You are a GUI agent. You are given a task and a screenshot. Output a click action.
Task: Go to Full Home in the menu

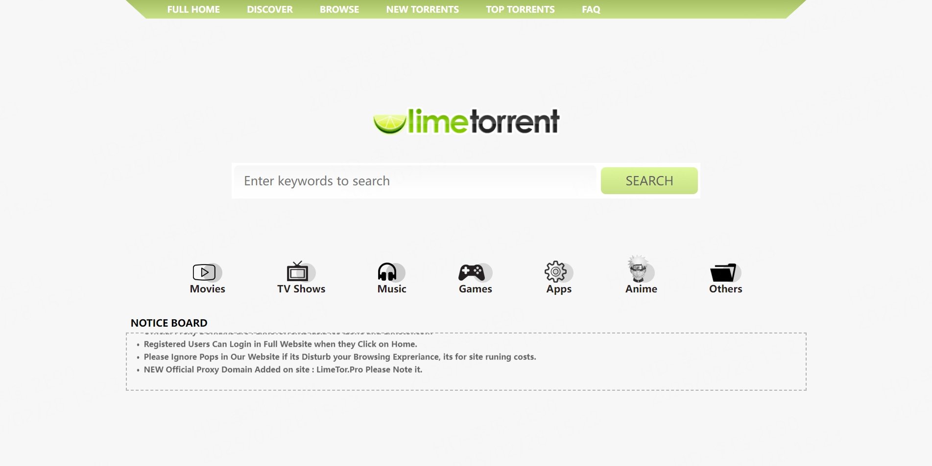click(x=193, y=9)
